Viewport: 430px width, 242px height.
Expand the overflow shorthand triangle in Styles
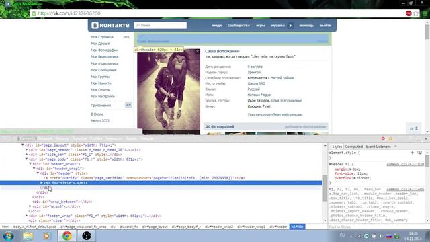tap(355, 178)
